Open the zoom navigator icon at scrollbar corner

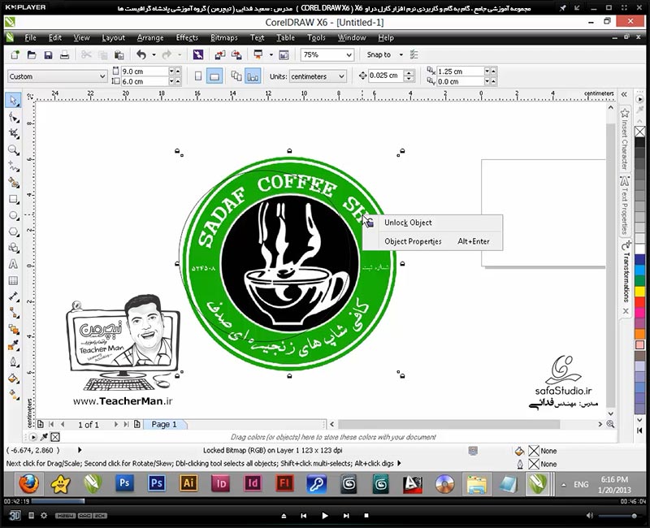click(x=610, y=424)
